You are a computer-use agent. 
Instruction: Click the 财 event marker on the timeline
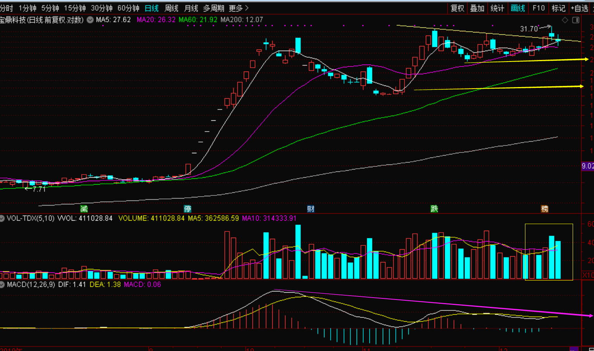pos(311,209)
